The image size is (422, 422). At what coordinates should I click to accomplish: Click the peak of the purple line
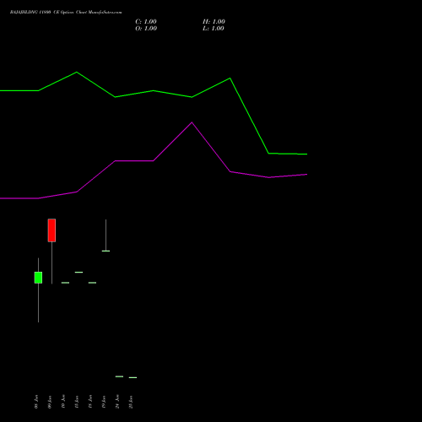pos(192,122)
